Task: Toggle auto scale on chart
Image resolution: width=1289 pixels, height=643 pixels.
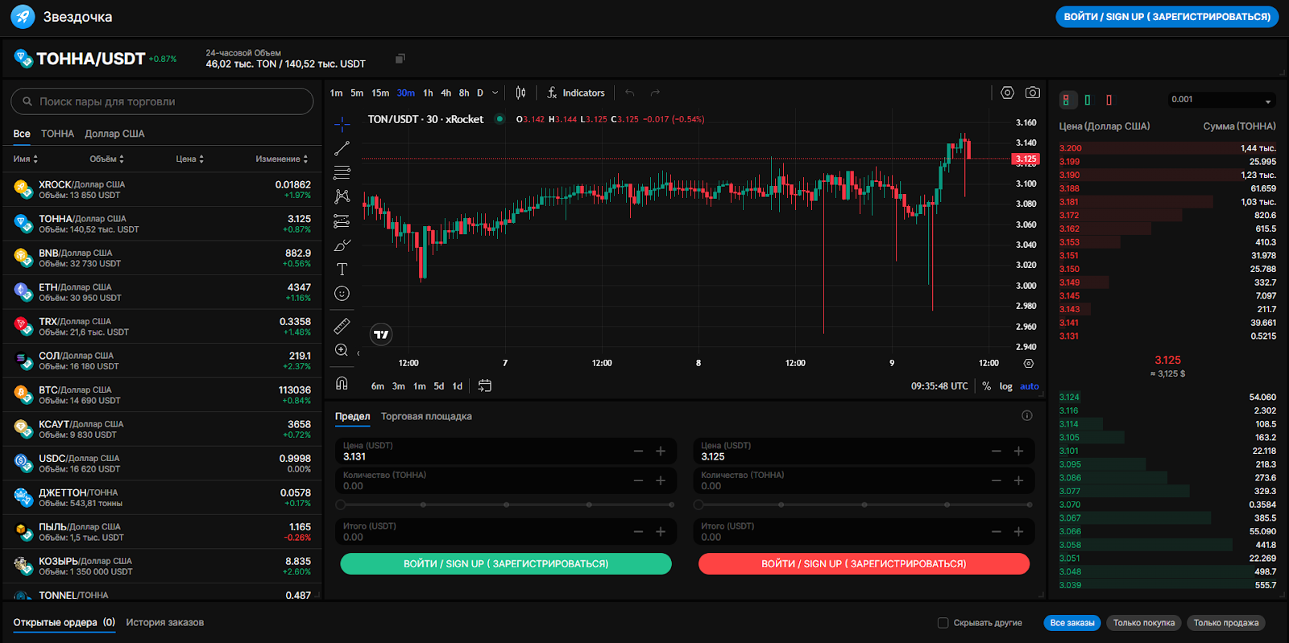Action: coord(1029,386)
